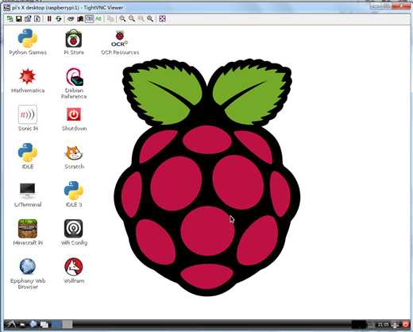Switch to full screen mode icon

(x=162, y=18)
